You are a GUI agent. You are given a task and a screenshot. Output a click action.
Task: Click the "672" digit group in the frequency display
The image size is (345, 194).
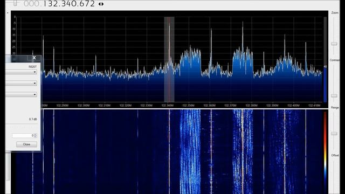pos(87,4)
